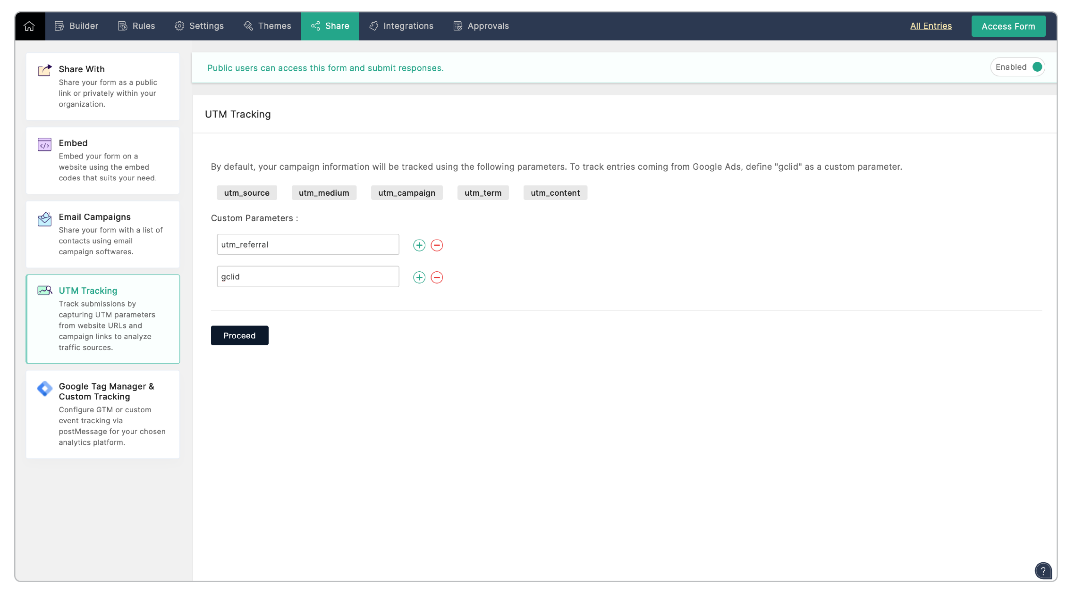Open the Integrations tab
The image size is (1075, 600).
click(401, 26)
